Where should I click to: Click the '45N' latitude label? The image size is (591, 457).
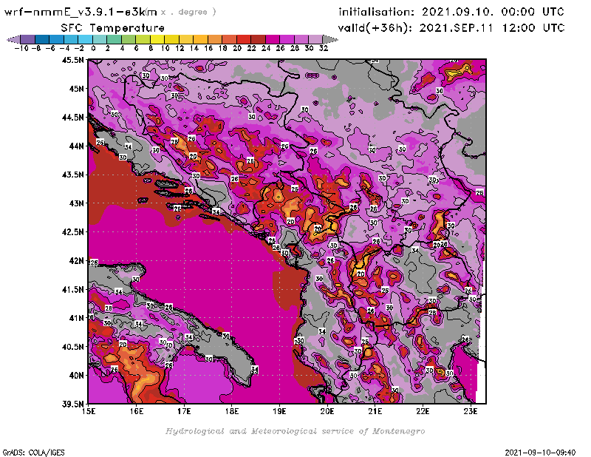(x=76, y=89)
